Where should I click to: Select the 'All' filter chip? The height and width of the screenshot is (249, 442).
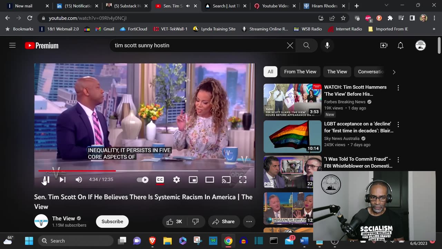[270, 72]
